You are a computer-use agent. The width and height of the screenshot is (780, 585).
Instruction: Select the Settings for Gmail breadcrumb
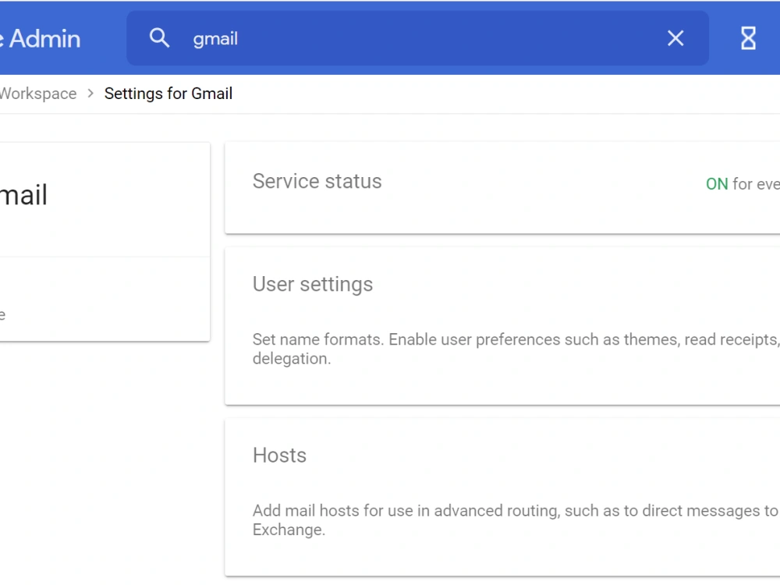pyautogui.click(x=168, y=94)
